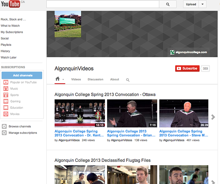
Task: Click the red Subscribe button
Action: (x=187, y=68)
